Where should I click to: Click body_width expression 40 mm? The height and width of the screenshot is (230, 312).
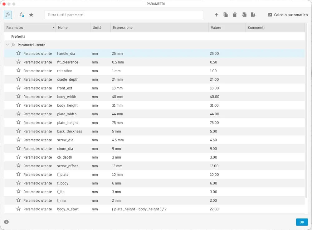117,97
